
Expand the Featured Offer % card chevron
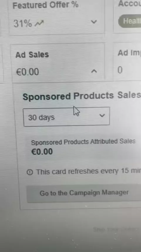pos(94,22)
